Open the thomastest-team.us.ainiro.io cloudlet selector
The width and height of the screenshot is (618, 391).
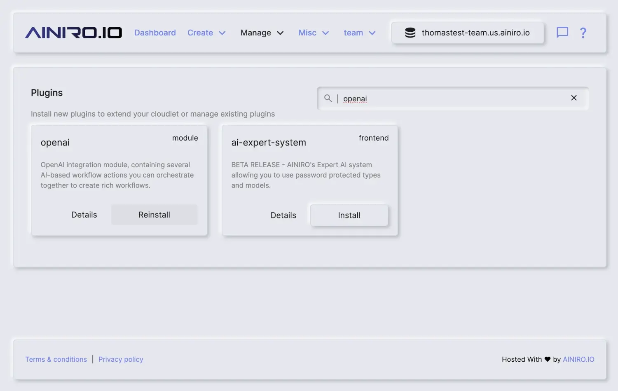coord(468,33)
